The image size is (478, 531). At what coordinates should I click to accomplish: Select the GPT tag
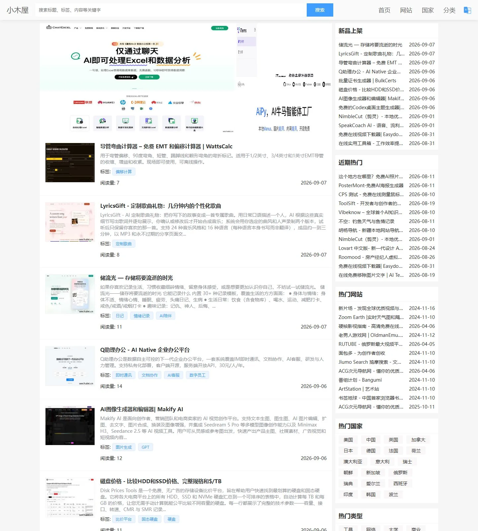(145, 447)
